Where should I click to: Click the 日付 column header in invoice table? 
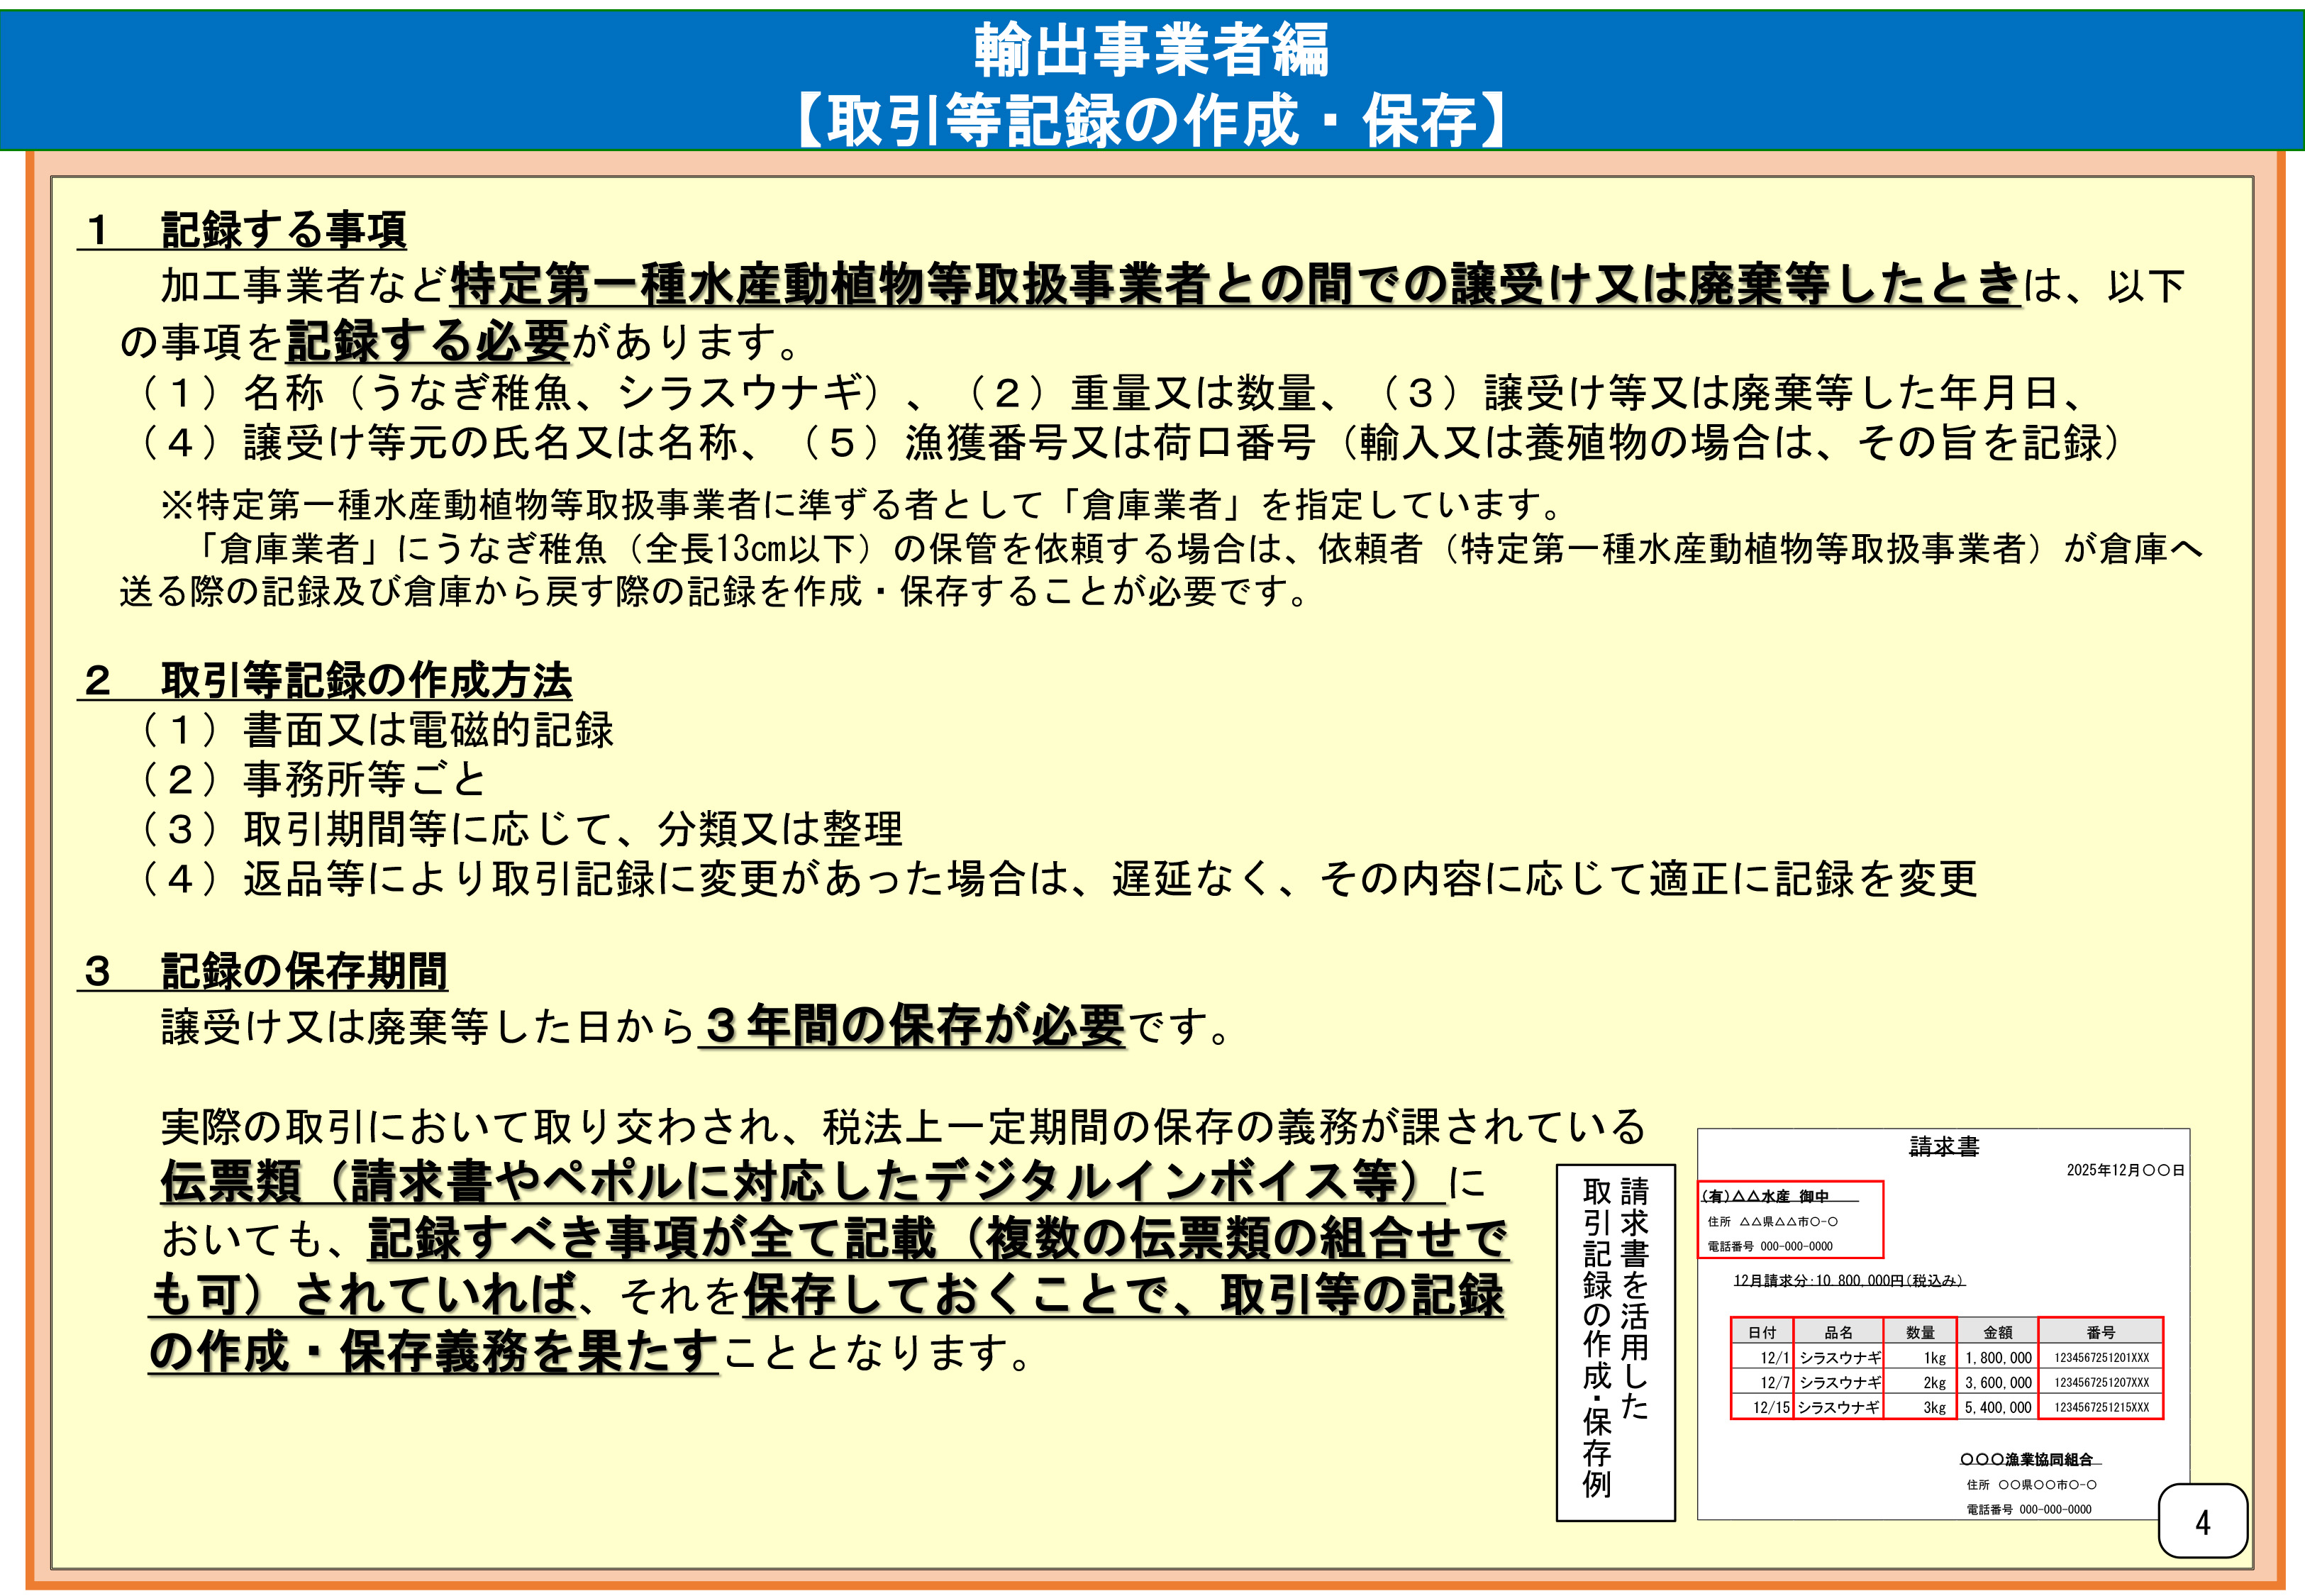1761,1332
